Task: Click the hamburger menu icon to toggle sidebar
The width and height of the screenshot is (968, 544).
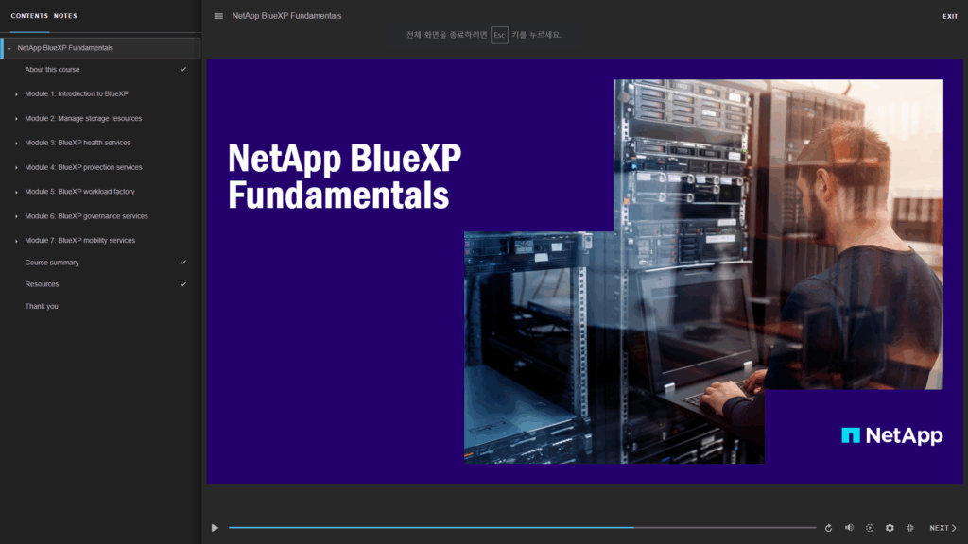Action: (218, 16)
